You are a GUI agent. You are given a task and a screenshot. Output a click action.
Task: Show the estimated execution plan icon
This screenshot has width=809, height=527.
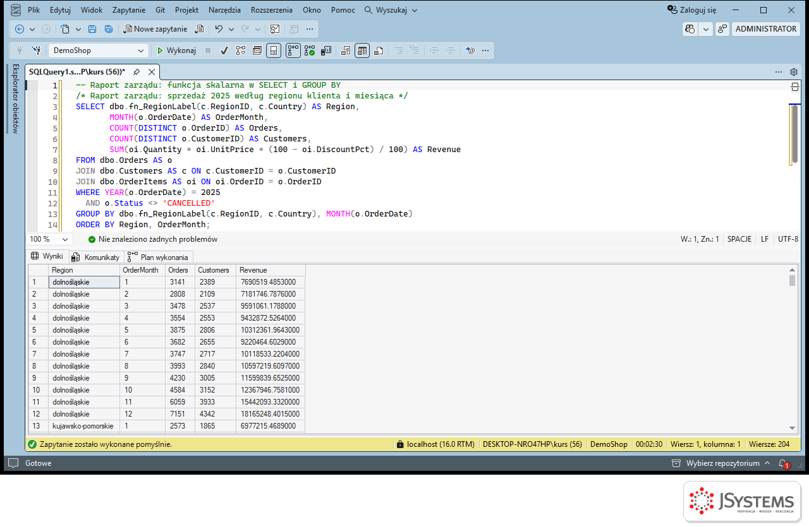(240, 50)
